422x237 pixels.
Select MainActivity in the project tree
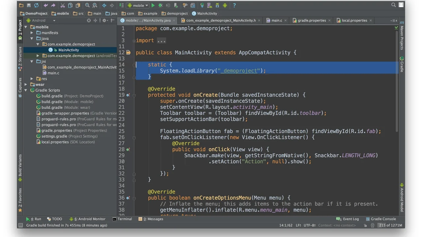69,50
